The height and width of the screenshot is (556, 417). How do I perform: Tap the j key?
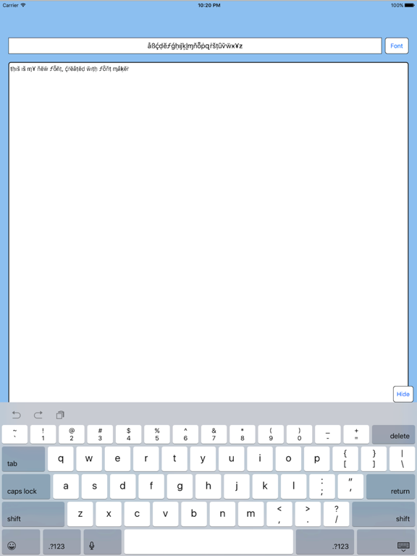[237, 486]
